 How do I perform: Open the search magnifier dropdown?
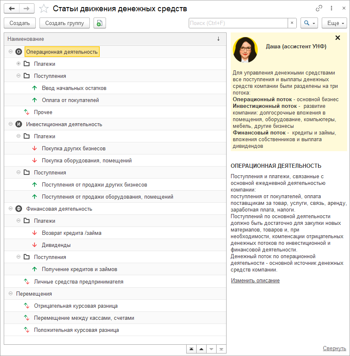[x=309, y=23]
